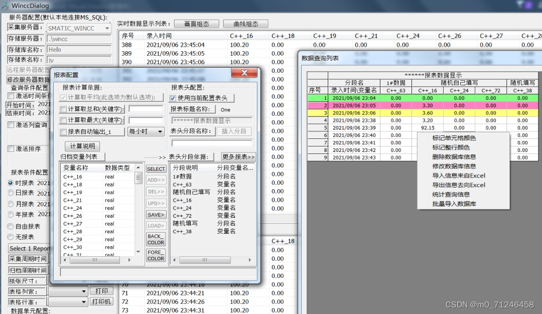The height and width of the screenshot is (314, 542).
Task: Open the 采集服务器 SMATIC_WINCC dropdown
Action: pos(107,28)
